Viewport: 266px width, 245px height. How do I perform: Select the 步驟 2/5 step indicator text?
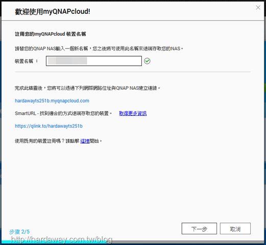point(19,232)
